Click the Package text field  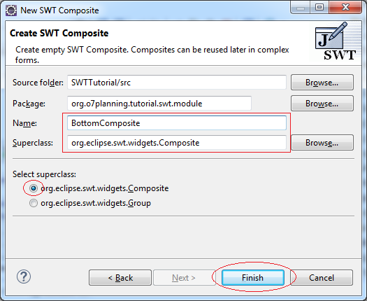coord(159,104)
